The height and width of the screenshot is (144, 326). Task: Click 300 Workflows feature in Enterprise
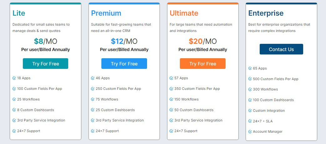pos(265,89)
